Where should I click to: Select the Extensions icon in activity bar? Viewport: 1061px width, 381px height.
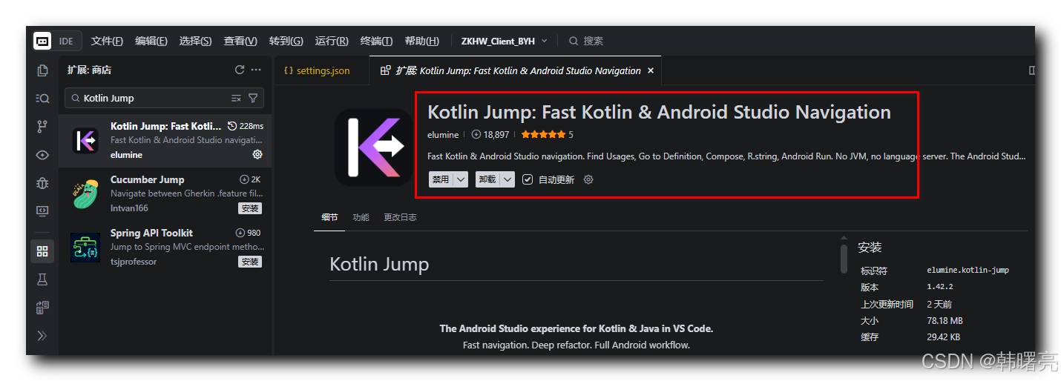(42, 251)
